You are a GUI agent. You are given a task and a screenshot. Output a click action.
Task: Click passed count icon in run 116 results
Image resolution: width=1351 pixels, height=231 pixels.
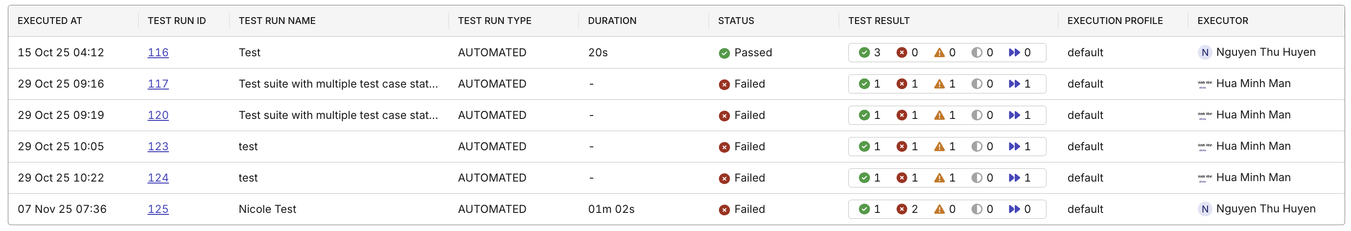click(x=864, y=52)
